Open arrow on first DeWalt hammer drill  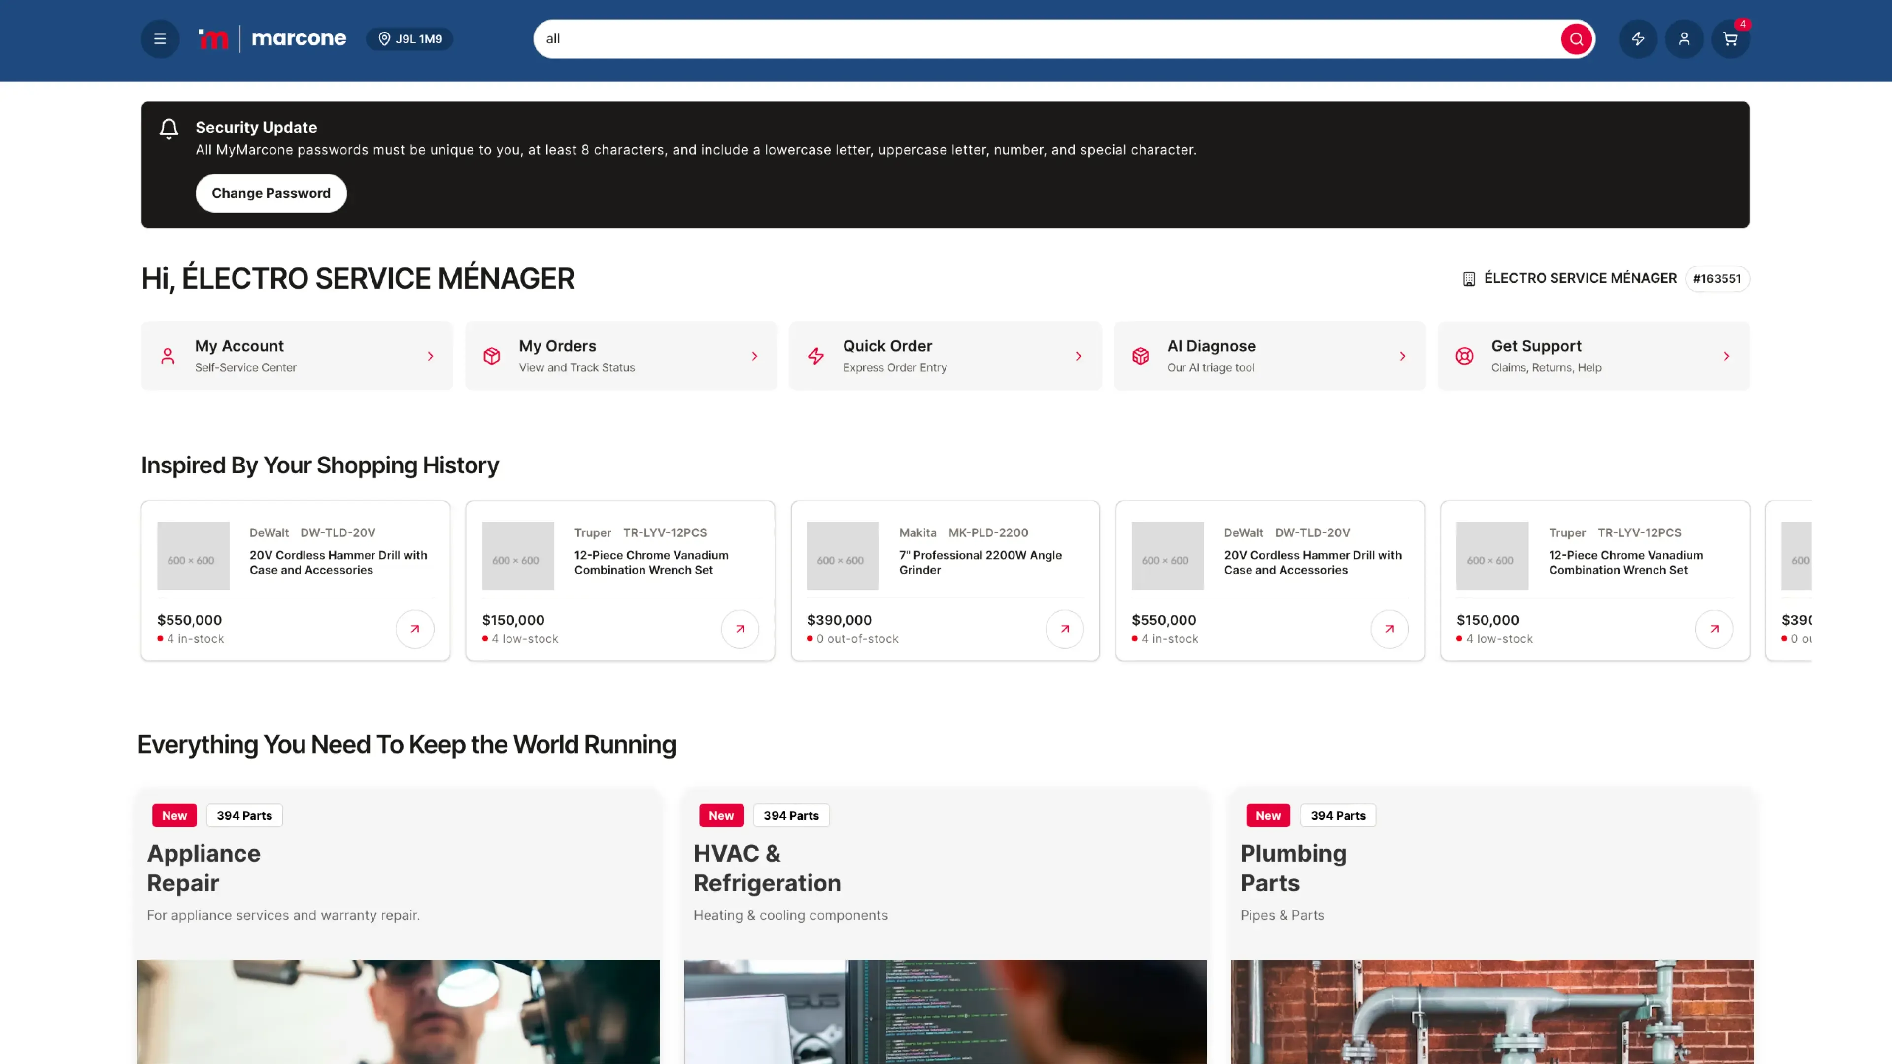[415, 629]
